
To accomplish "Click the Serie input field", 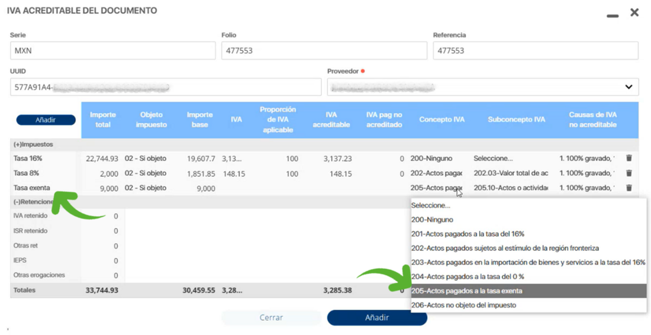I will coord(112,51).
